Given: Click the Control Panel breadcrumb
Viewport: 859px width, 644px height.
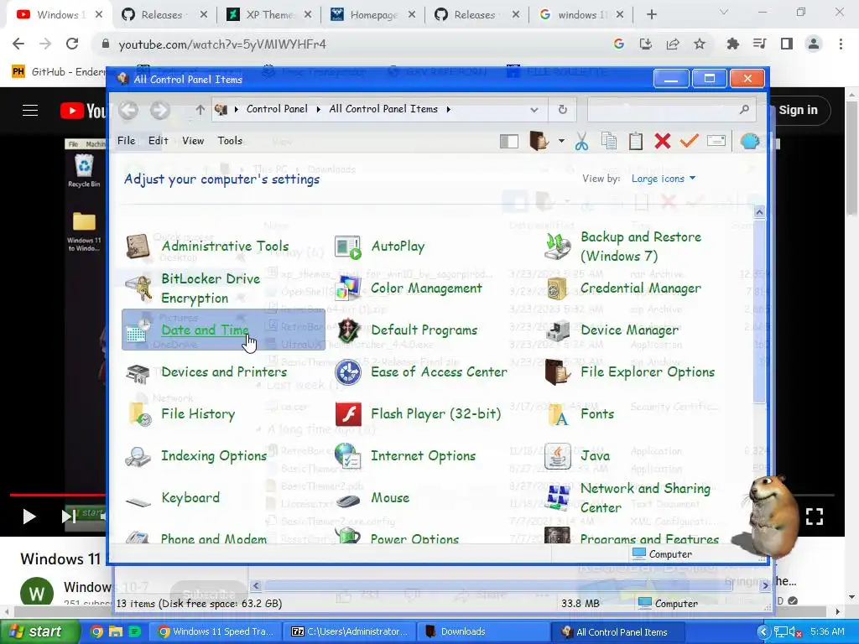Looking at the screenshot, I should pos(277,109).
